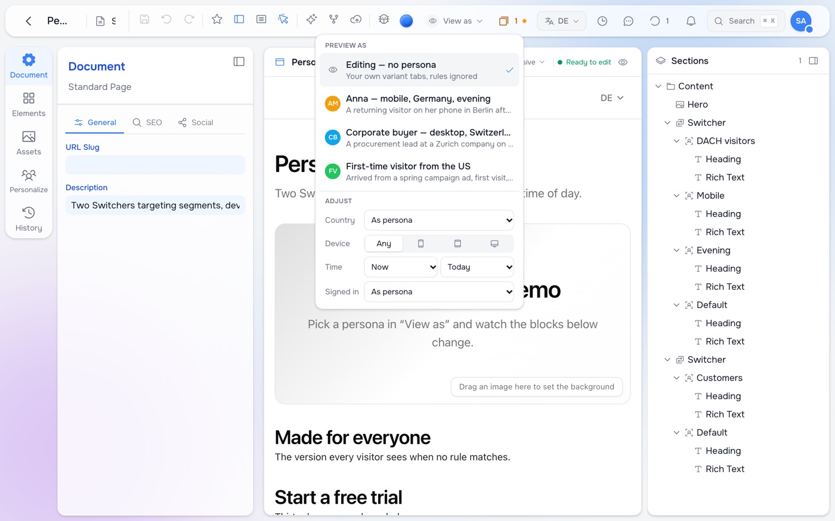The height and width of the screenshot is (521, 835).
Task: Click the Search box in the toolbar
Action: pyautogui.click(x=746, y=21)
